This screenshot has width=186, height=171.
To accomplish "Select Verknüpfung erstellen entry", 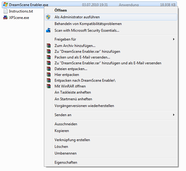I will click(72, 140).
